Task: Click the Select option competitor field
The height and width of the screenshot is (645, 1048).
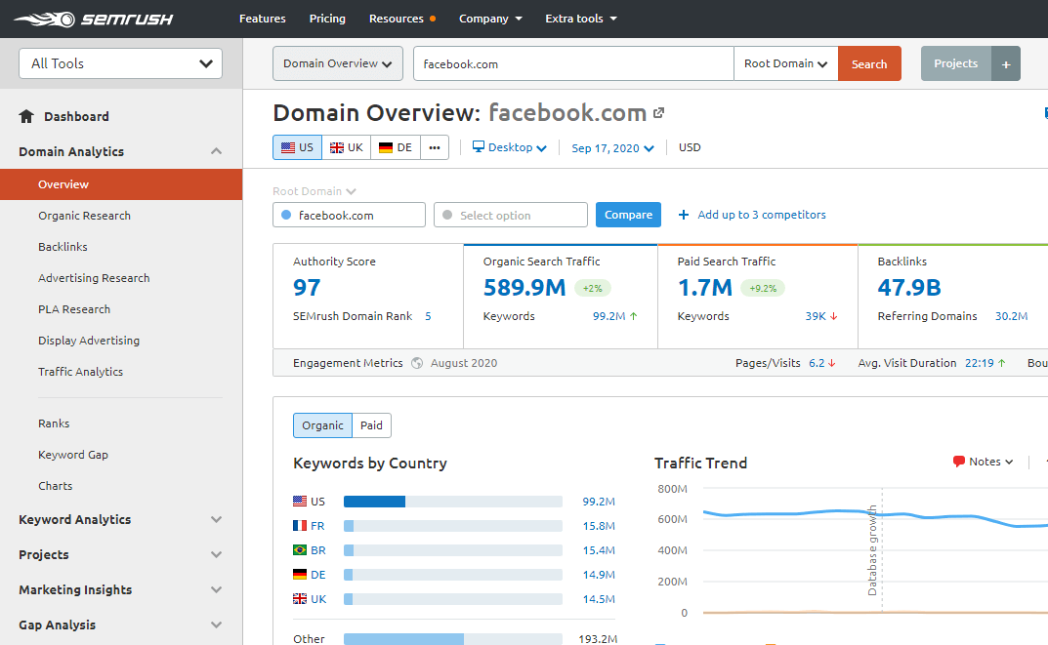Action: click(x=510, y=216)
